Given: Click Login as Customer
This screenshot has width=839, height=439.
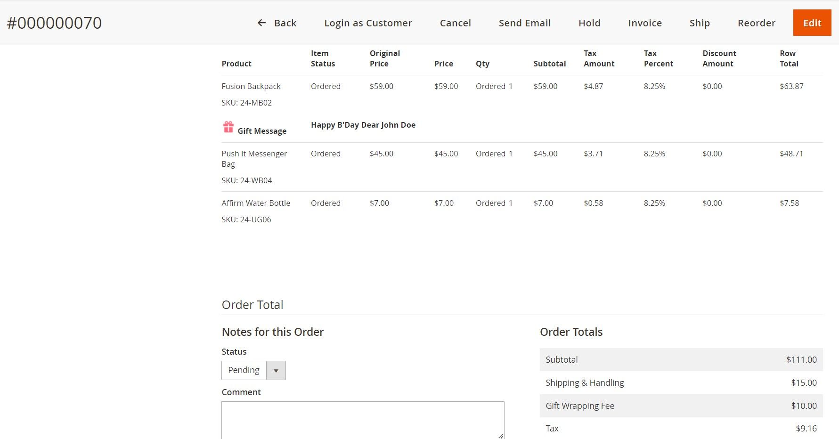Looking at the screenshot, I should coord(368,23).
